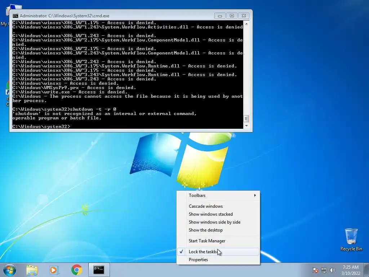
Task: Launch Windows Media Player from taskbar
Action: 54,270
